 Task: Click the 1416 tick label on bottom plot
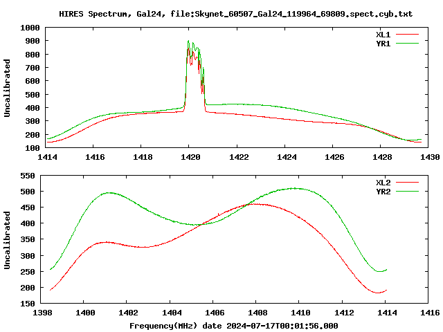point(430,313)
